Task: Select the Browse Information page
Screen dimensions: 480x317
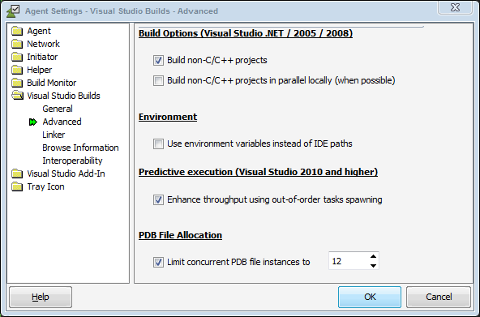Action: coord(80,148)
